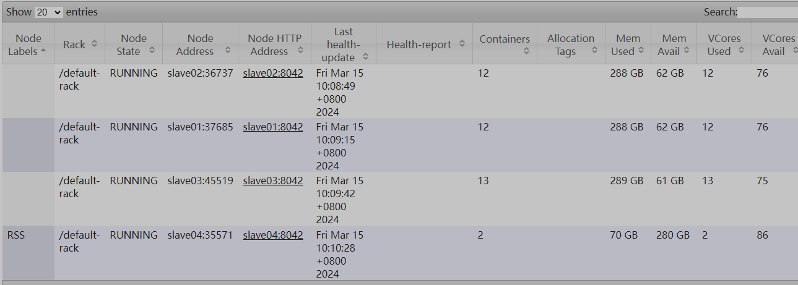Click the Rack column sort icon
798x285 pixels.
coord(94,44)
